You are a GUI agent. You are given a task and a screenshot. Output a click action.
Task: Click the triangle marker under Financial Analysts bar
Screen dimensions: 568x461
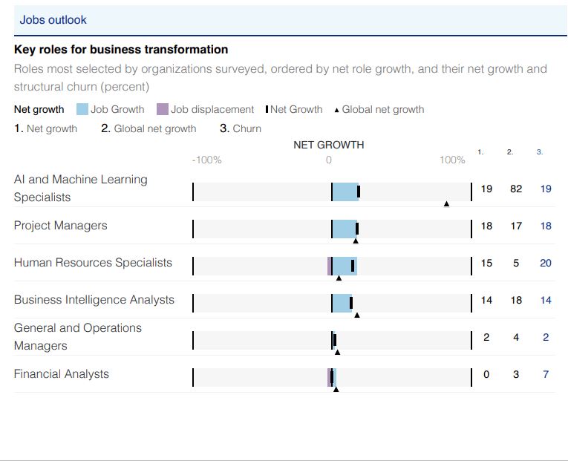pyautogui.click(x=336, y=389)
